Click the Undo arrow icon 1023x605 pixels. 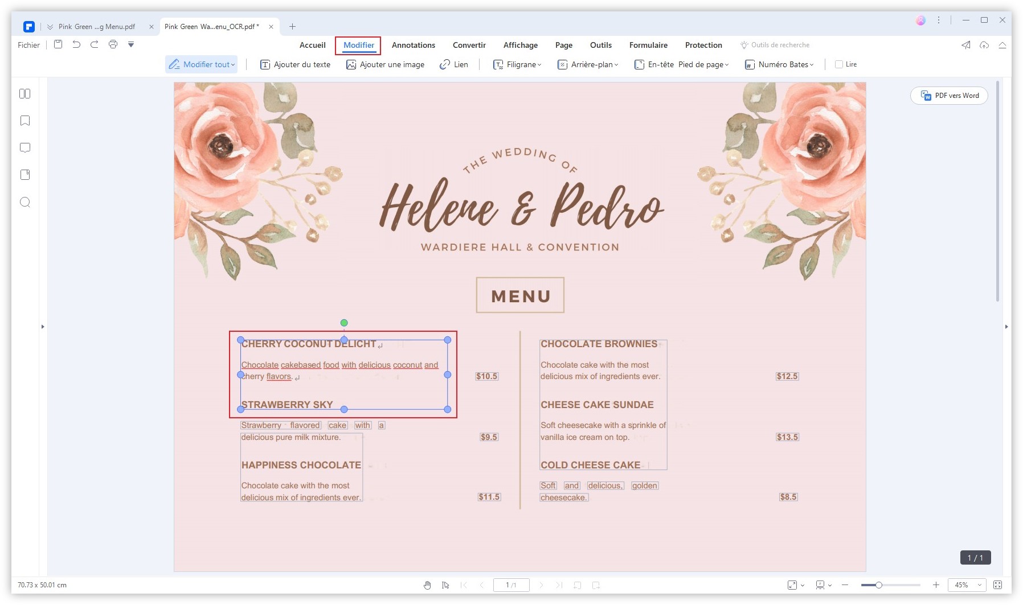coord(76,44)
